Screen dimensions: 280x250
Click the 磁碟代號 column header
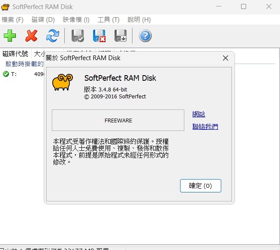click(16, 54)
